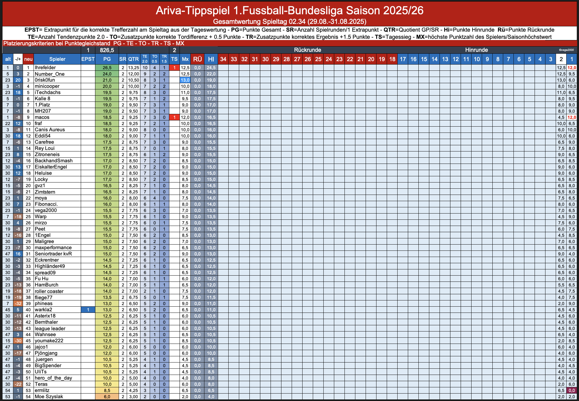
Task: Click the highlighted Mx value 13,0 of 0risk0fun
Action: pyautogui.click(x=185, y=80)
